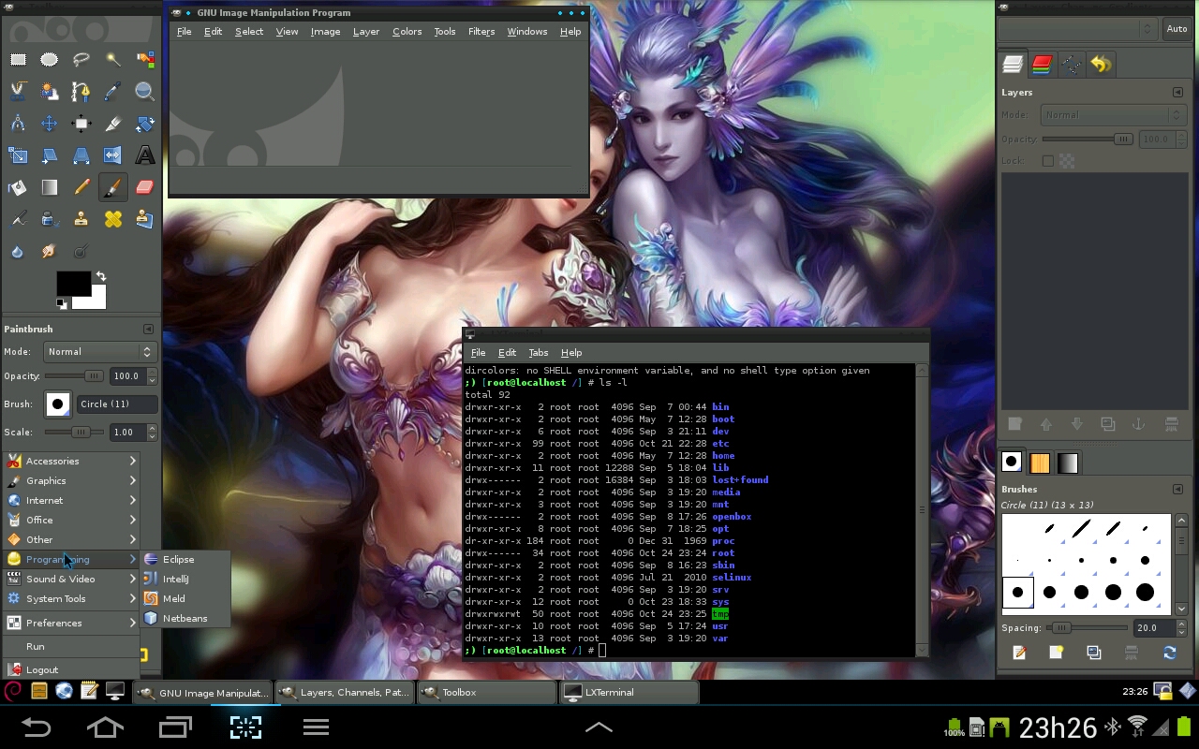This screenshot has height=749, width=1199.
Task: Switch to LXTerminal in the taskbar
Action: [x=629, y=693]
